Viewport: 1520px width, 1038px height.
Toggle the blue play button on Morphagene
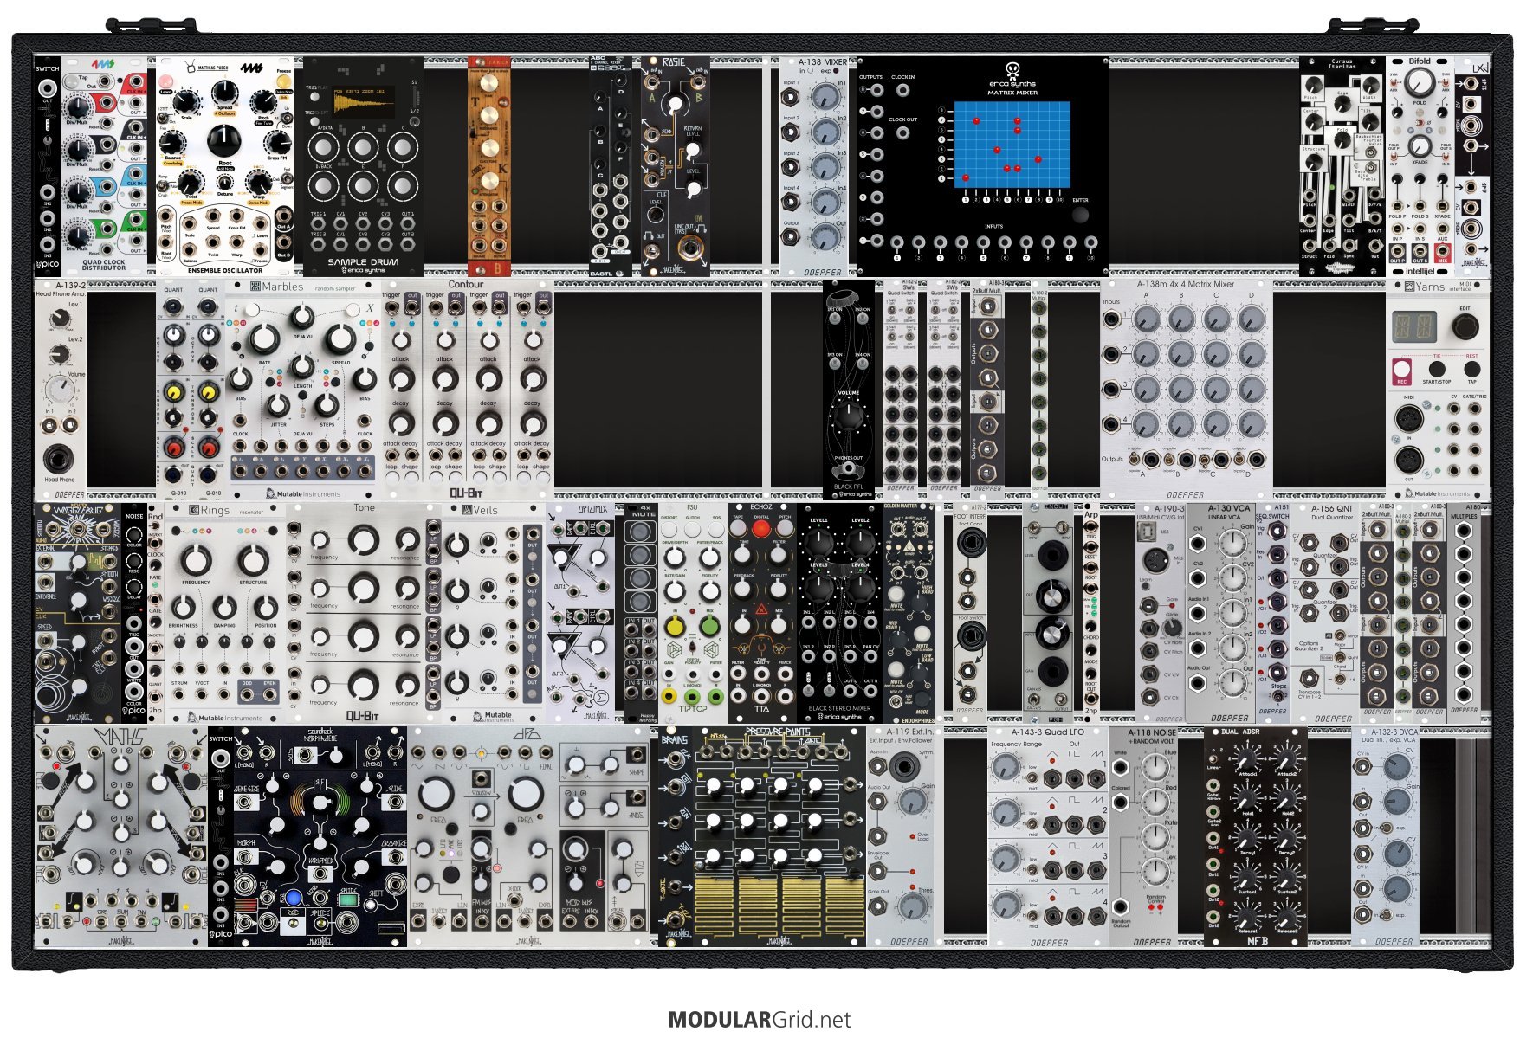[293, 898]
